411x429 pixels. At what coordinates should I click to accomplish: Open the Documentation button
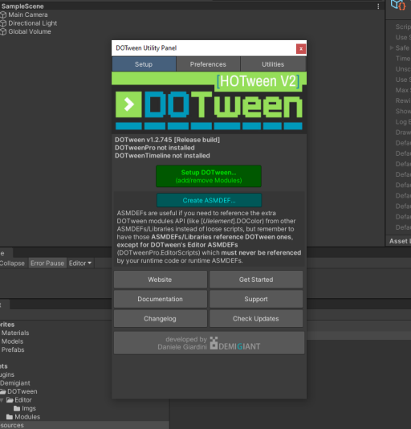pyautogui.click(x=161, y=299)
